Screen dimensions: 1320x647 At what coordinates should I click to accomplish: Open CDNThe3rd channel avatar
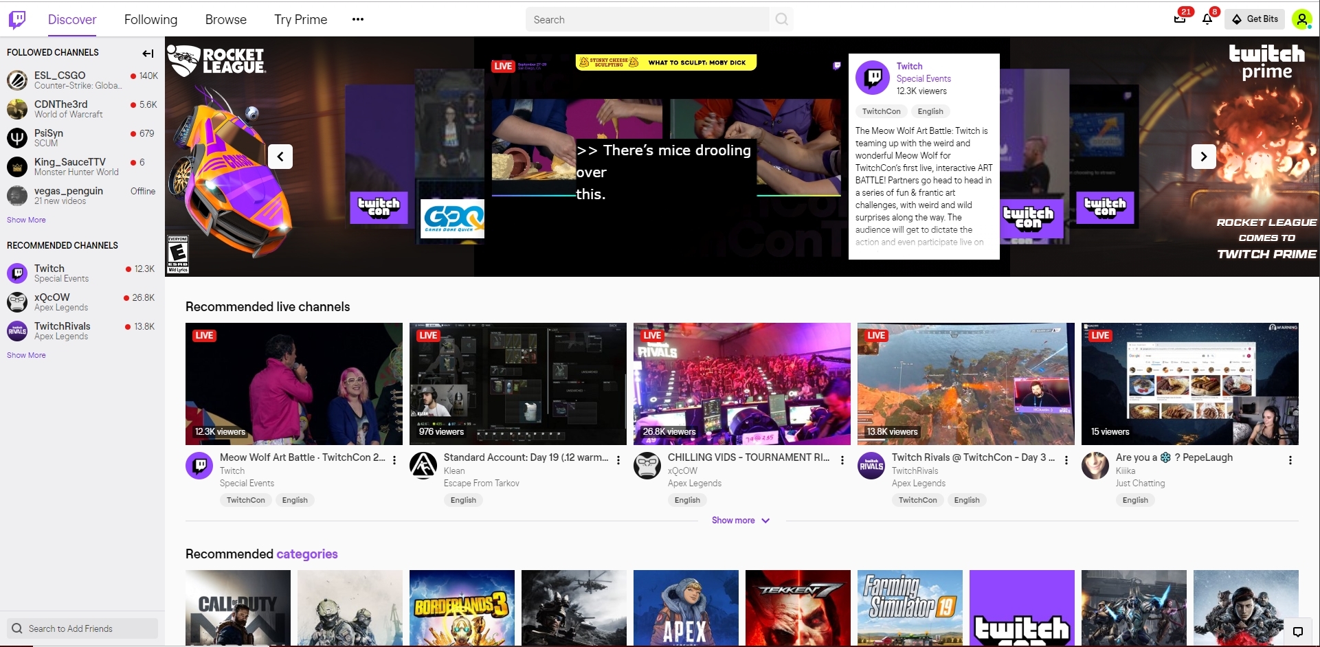[17, 109]
